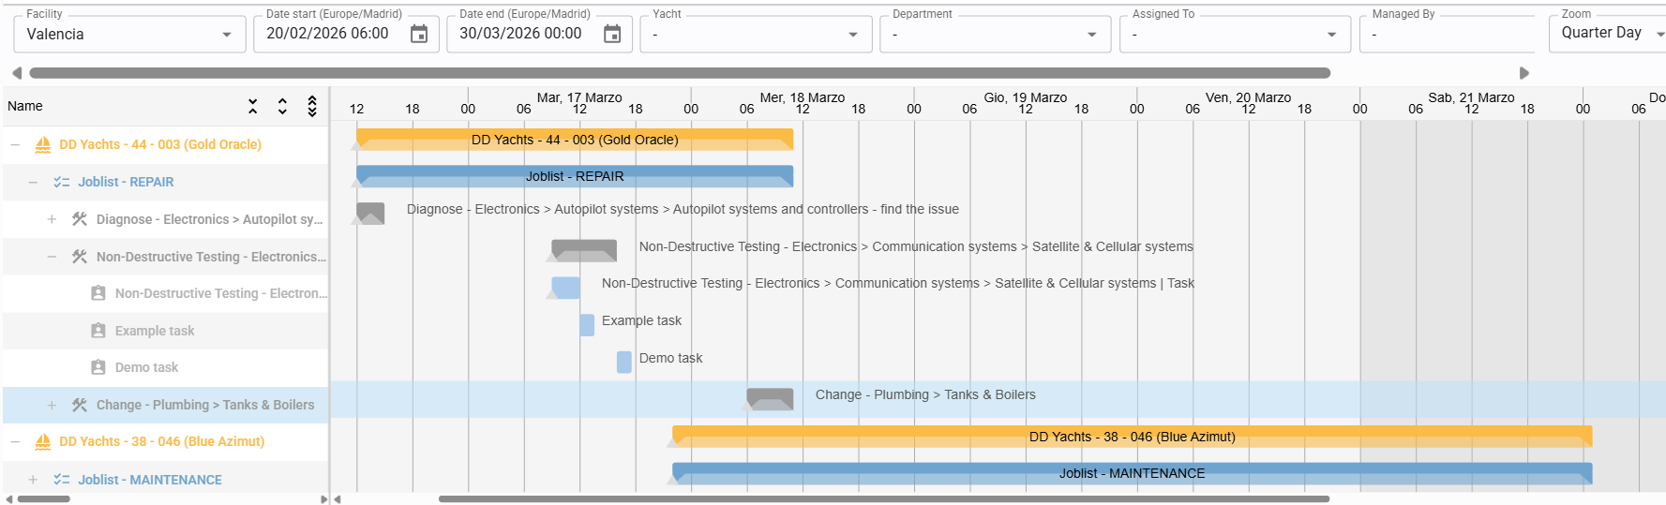This screenshot has height=505, width=1666.
Task: Click the blue Joblist - MAINTENANCE Gantt bar
Action: pos(1132,473)
